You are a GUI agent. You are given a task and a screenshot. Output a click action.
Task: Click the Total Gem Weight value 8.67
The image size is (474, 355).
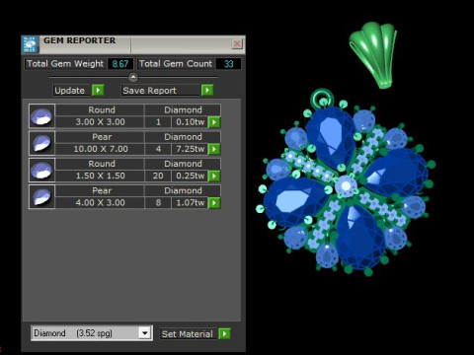coord(120,64)
